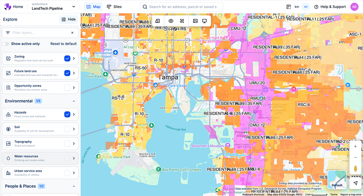
Task: Click Reset to default
Action: [63, 44]
